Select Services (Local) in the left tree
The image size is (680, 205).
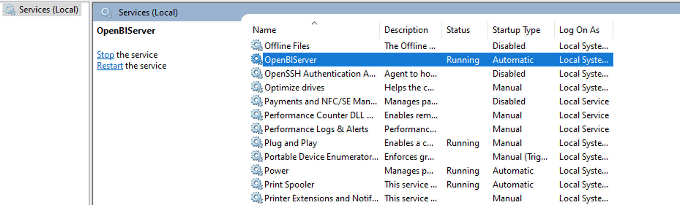tap(41, 9)
